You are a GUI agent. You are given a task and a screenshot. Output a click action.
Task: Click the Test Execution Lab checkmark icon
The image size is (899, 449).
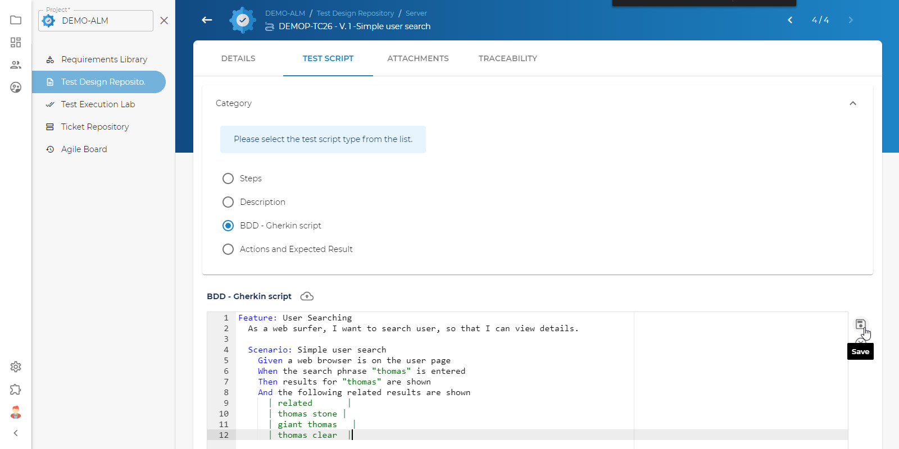tap(50, 104)
